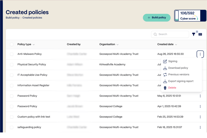Choose Signing from the context menu
The image size is (207, 138).
click(172, 61)
